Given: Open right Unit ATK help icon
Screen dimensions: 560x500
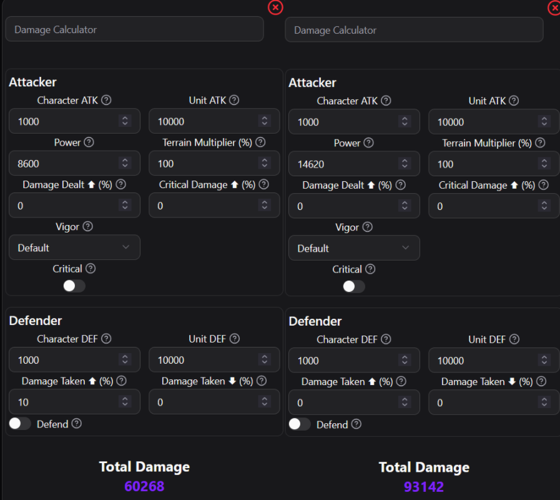Looking at the screenshot, I should coord(514,101).
